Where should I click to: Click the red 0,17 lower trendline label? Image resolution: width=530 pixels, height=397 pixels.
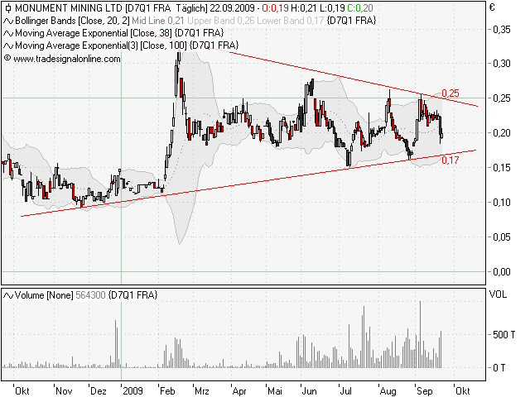point(449,160)
